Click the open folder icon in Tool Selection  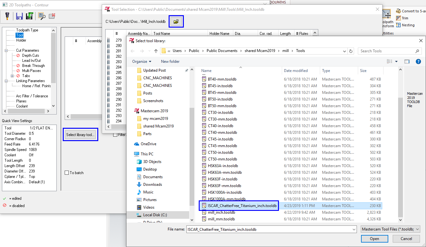point(176,22)
